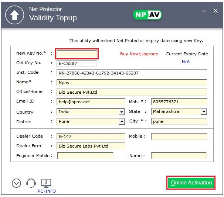This screenshot has height=197, width=224.
Task: Open headset support icon
Action: click(x=31, y=183)
